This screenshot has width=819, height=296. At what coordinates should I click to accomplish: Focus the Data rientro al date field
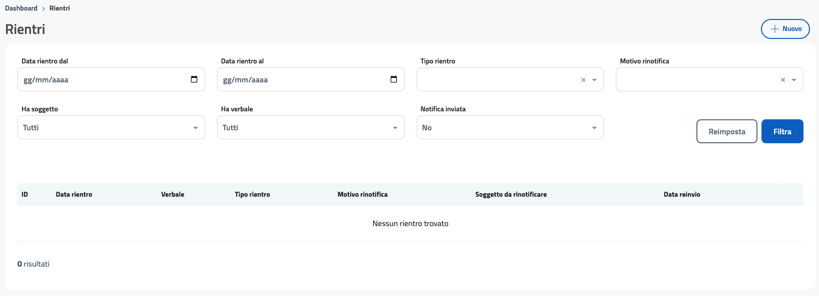[x=300, y=80]
